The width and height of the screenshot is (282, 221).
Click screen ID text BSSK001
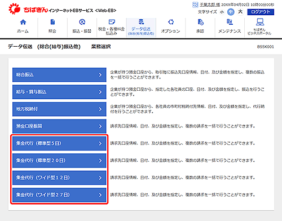pos(266,47)
